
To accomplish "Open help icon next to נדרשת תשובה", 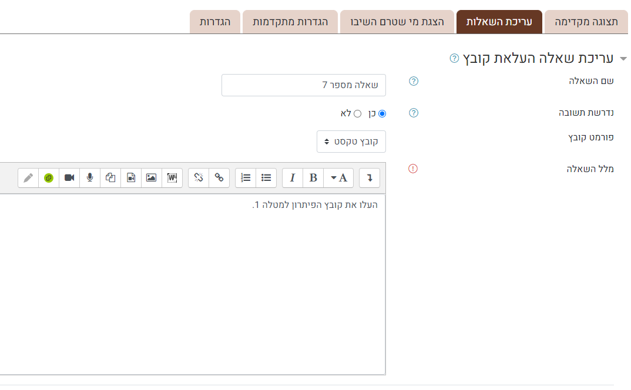I will pyautogui.click(x=413, y=113).
